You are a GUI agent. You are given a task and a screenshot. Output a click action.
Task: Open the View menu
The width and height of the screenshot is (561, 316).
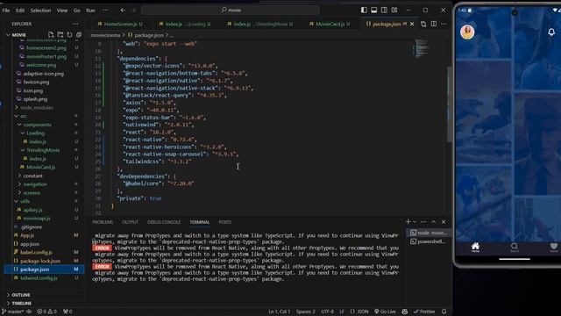62,11
